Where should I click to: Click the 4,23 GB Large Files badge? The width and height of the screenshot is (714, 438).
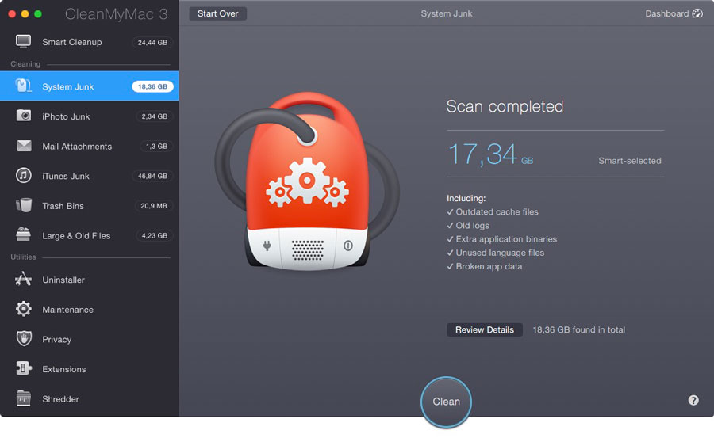(x=155, y=235)
